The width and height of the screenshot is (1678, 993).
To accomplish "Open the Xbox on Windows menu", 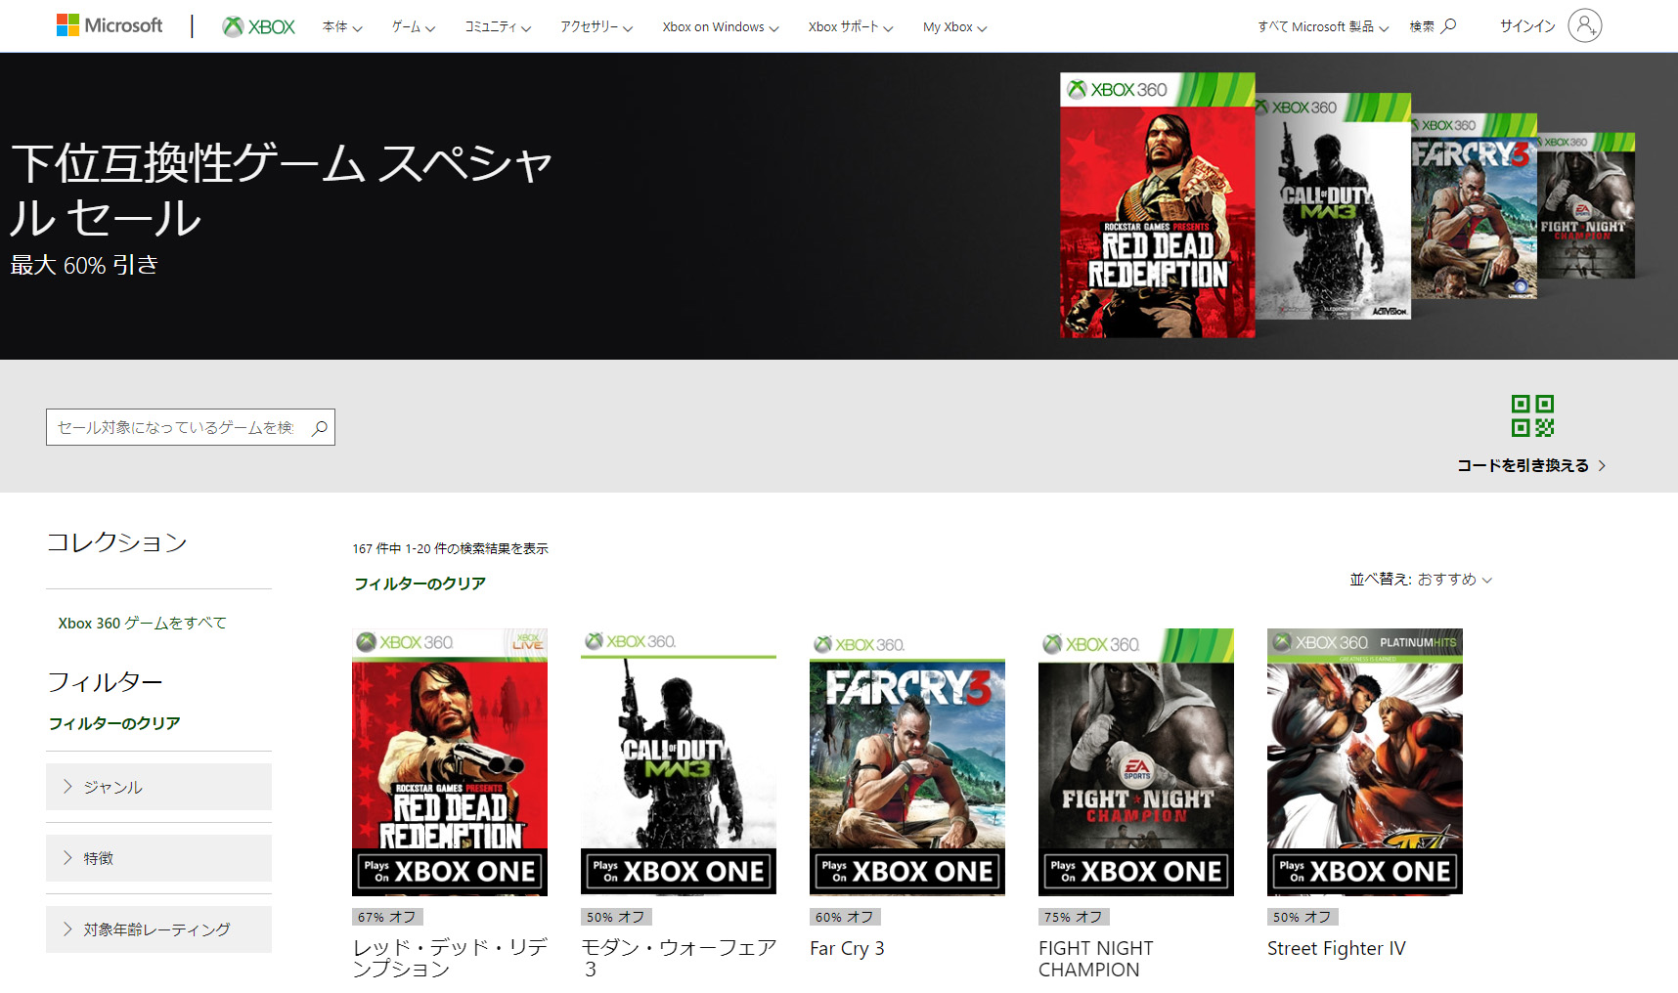I will pos(721,27).
